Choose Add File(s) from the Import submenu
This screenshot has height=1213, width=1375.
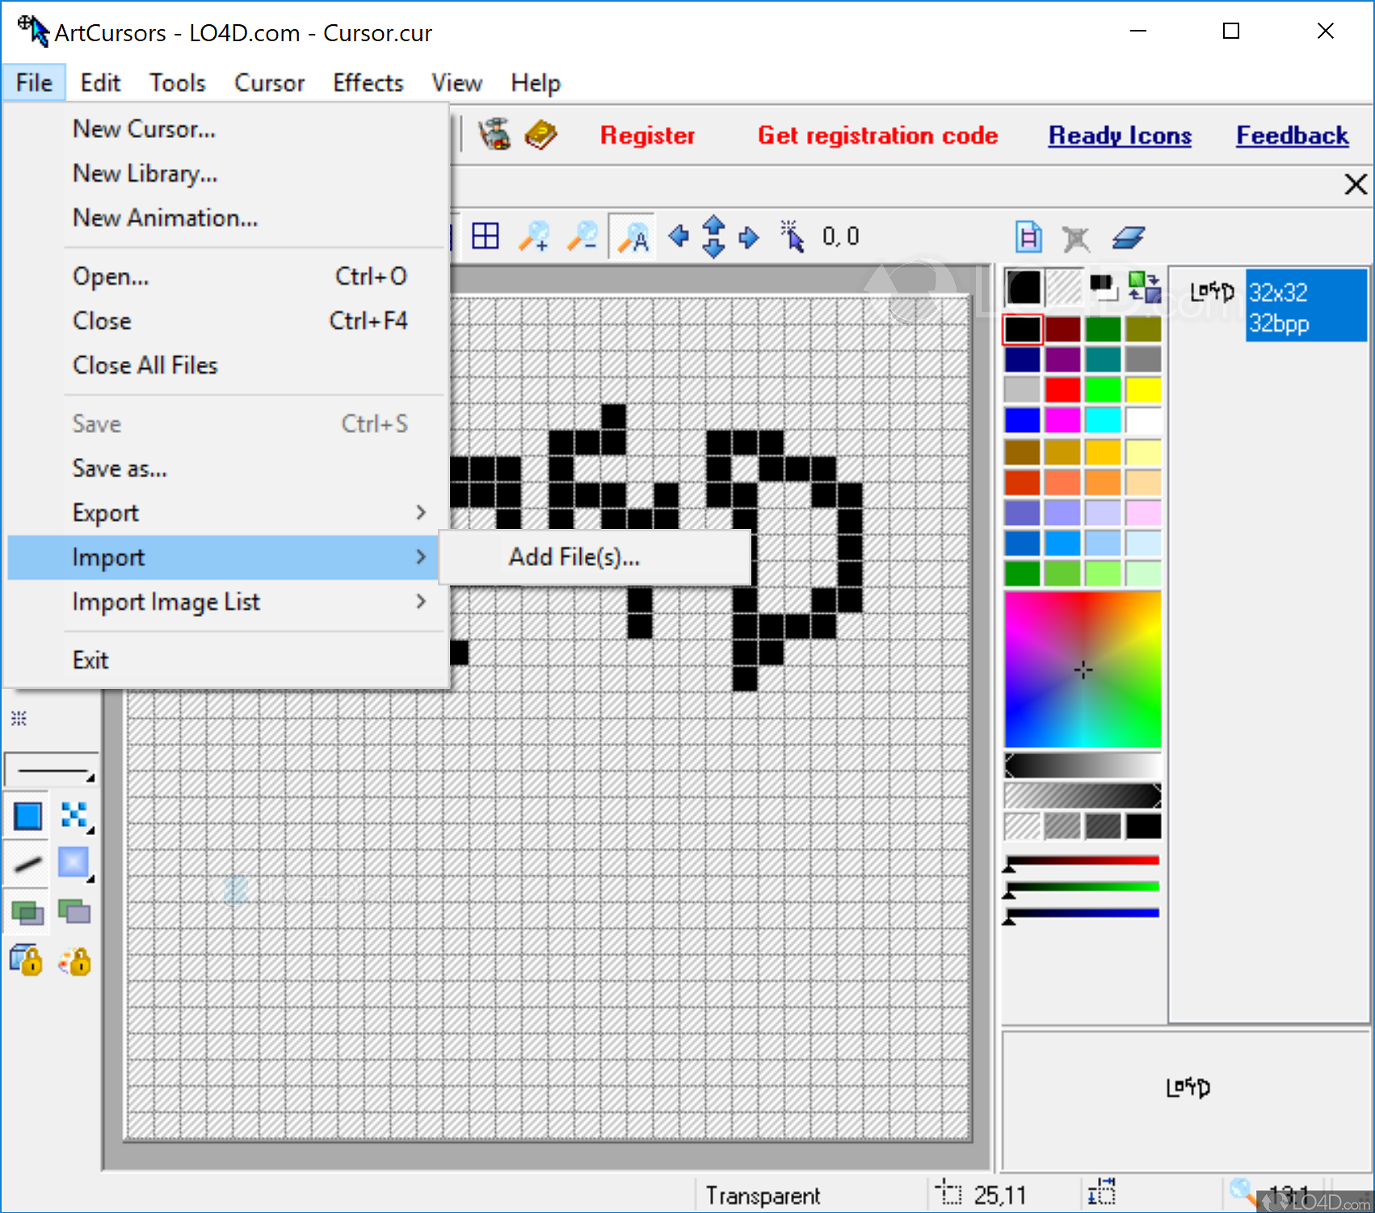pyautogui.click(x=574, y=556)
